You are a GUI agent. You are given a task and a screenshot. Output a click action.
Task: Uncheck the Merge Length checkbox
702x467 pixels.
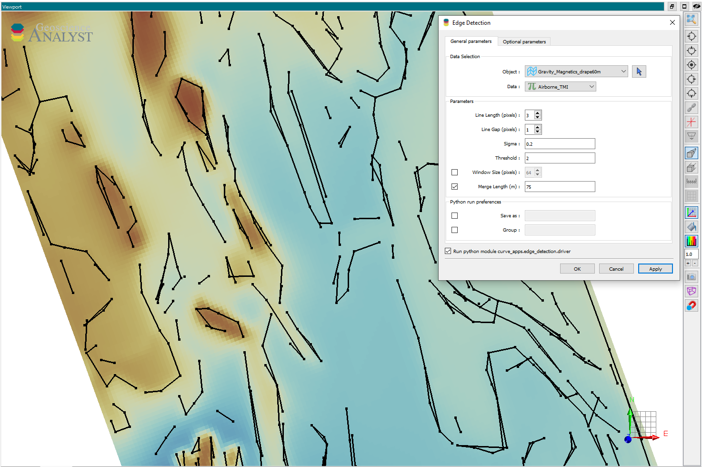[x=455, y=187]
